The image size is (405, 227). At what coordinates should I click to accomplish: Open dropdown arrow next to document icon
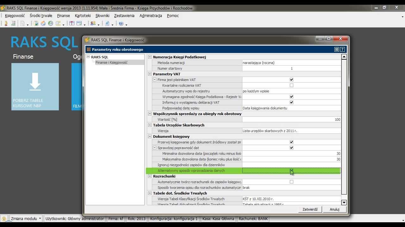point(28,25)
